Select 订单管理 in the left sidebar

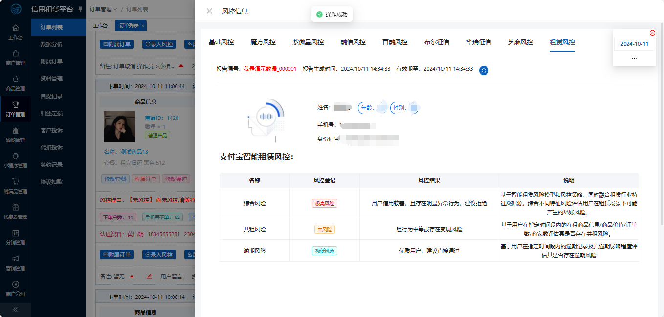[x=15, y=109]
